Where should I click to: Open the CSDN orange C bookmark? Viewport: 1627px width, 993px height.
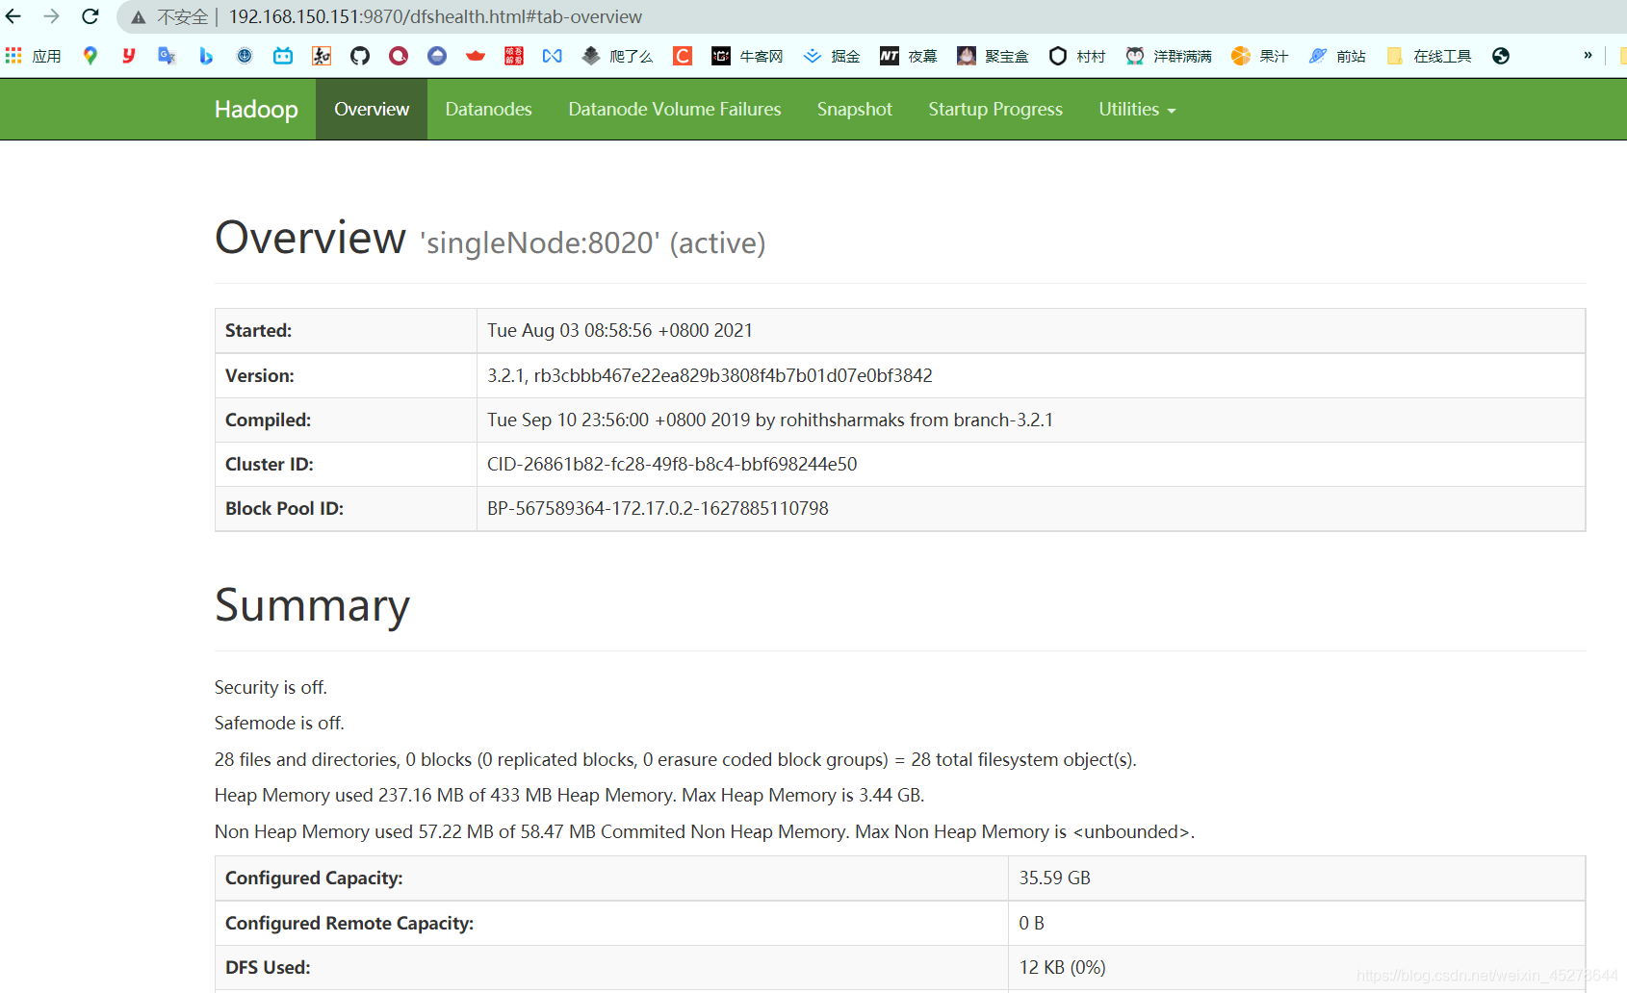683,56
